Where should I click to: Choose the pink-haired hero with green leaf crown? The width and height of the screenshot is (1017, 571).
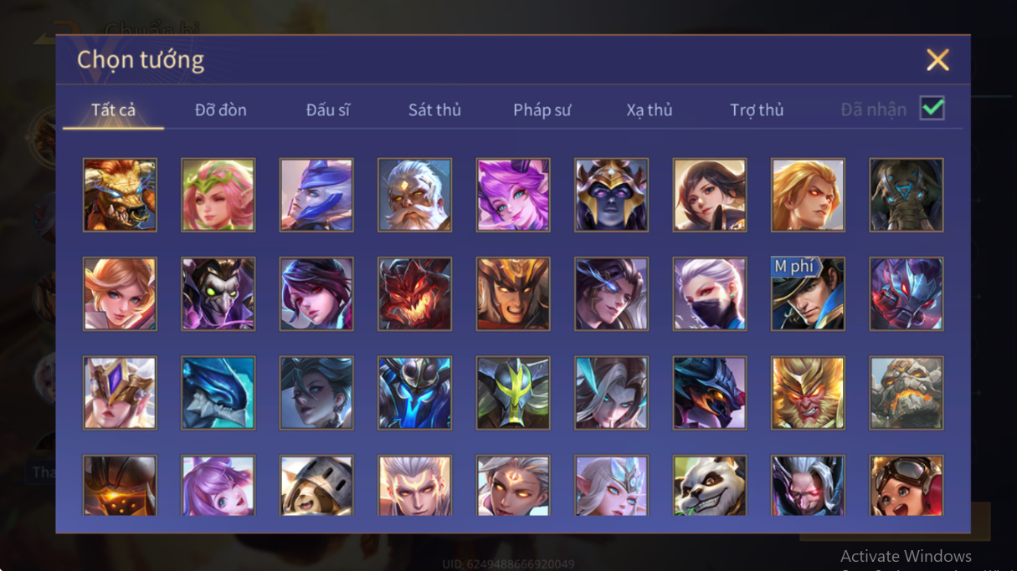218,195
